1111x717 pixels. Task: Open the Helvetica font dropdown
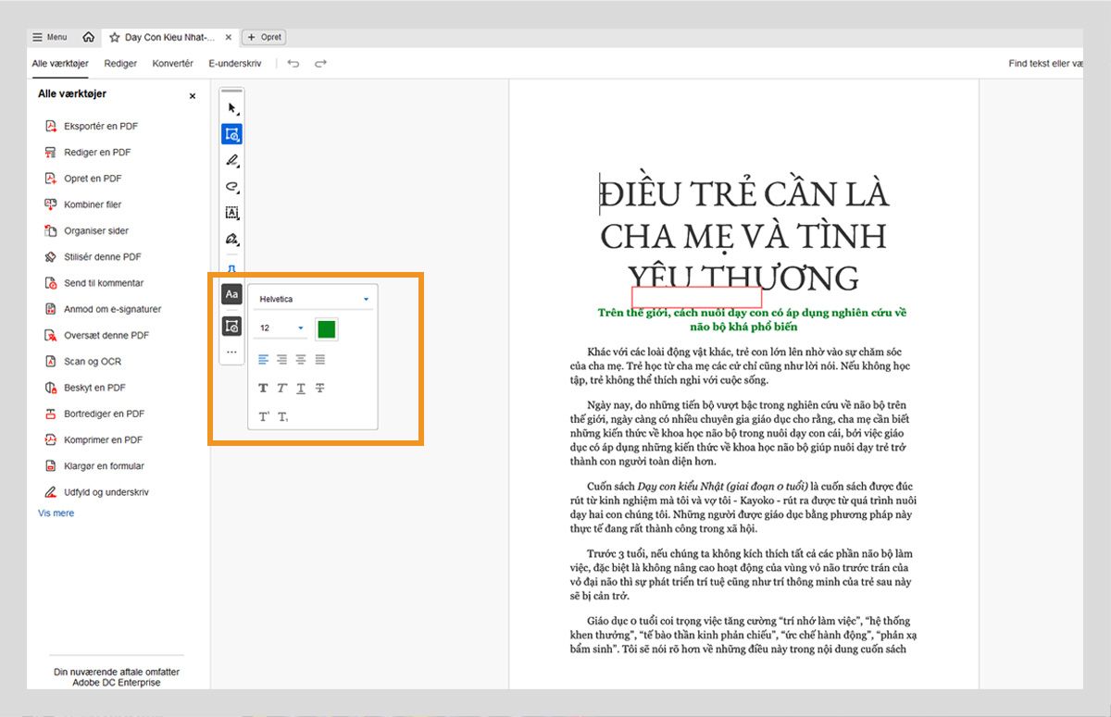tap(313, 300)
